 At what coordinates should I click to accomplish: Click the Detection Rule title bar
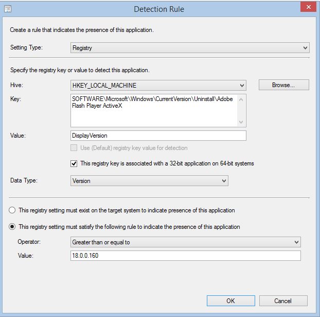(159, 9)
